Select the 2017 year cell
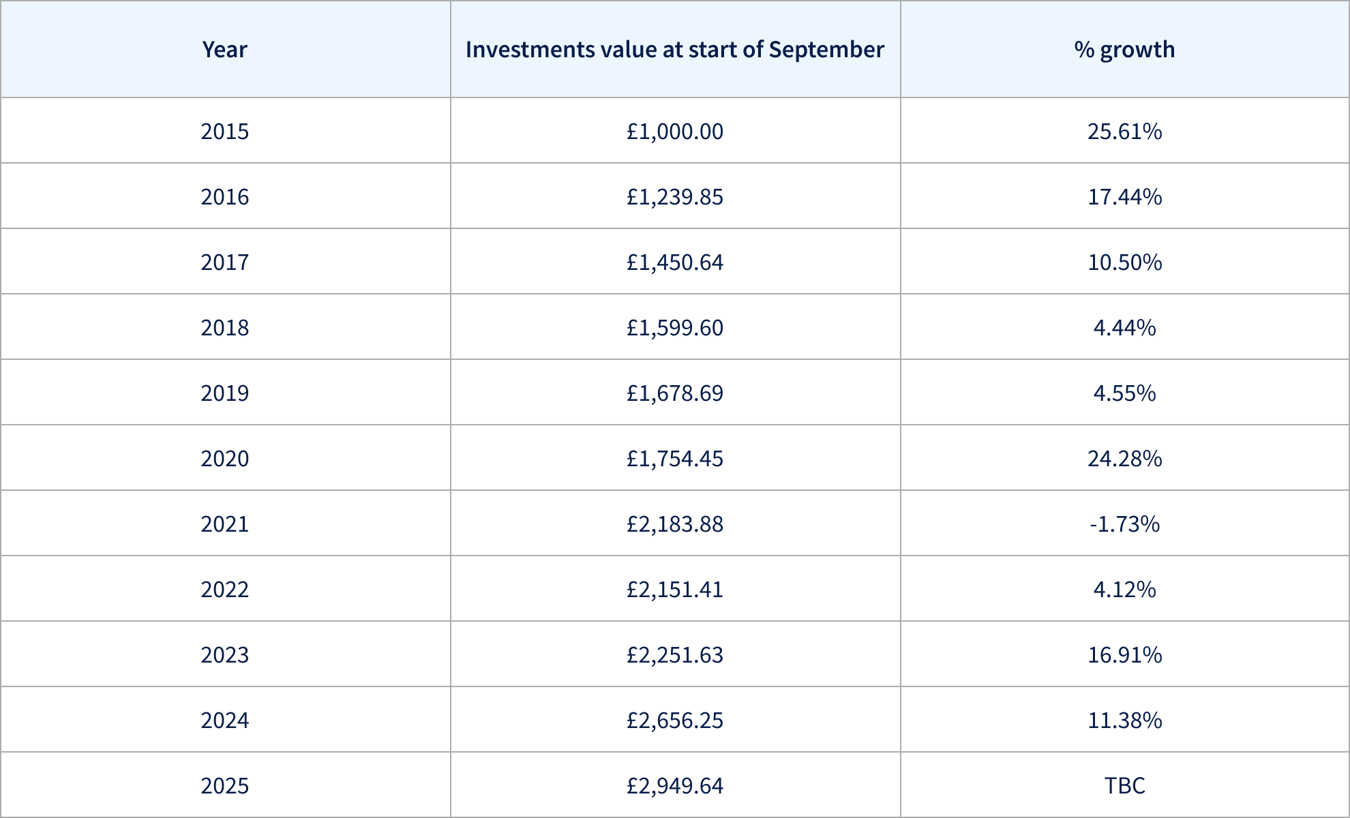Image resolution: width=1350 pixels, height=818 pixels. tap(225, 262)
